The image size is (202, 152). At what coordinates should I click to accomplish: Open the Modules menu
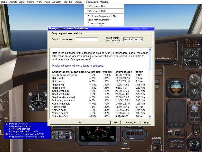pos(104,2)
